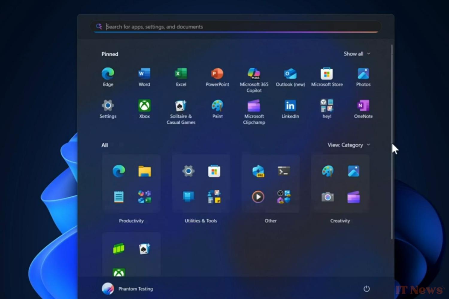Click the search magnifier icon
The height and width of the screenshot is (299, 449).
pyautogui.click(x=99, y=27)
